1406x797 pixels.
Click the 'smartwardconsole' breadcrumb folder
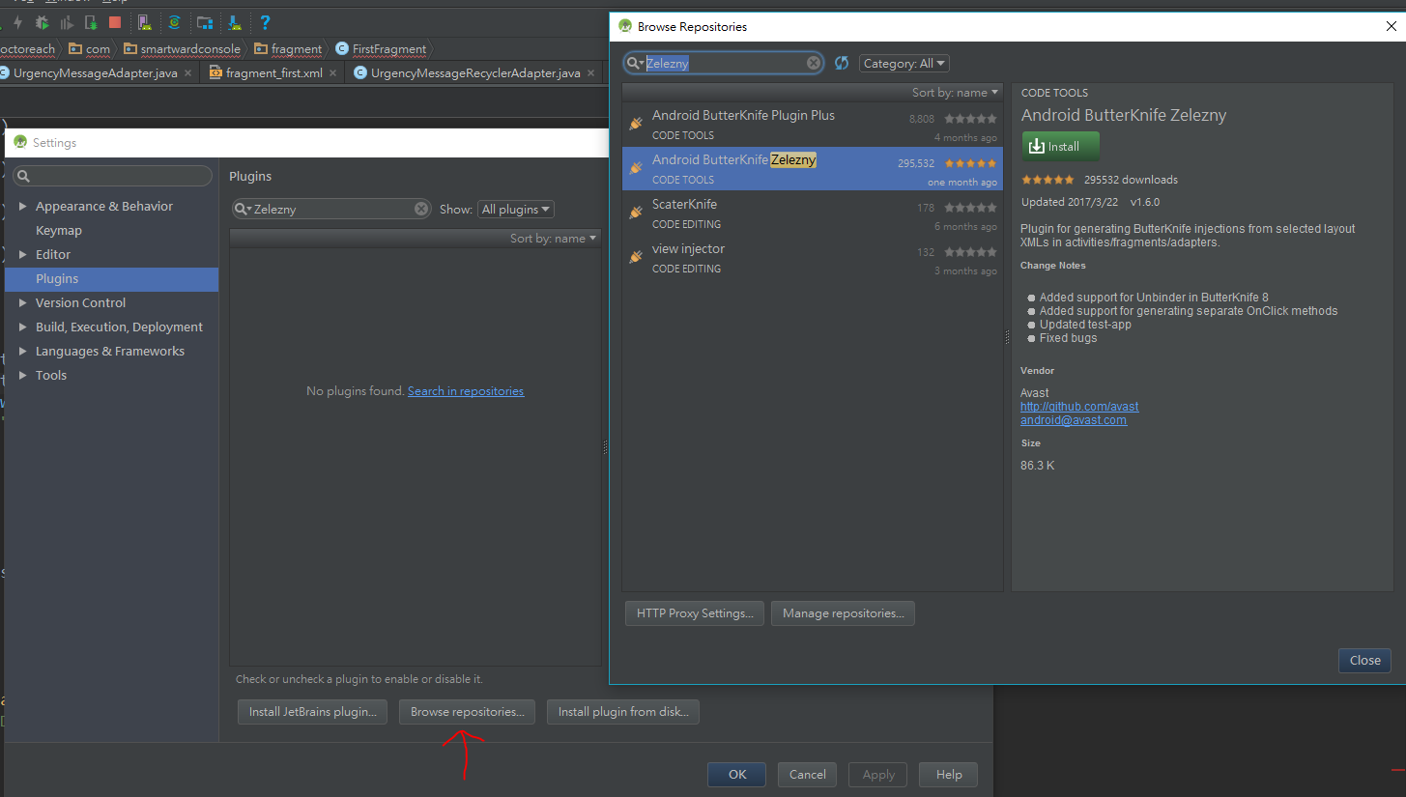pos(183,48)
